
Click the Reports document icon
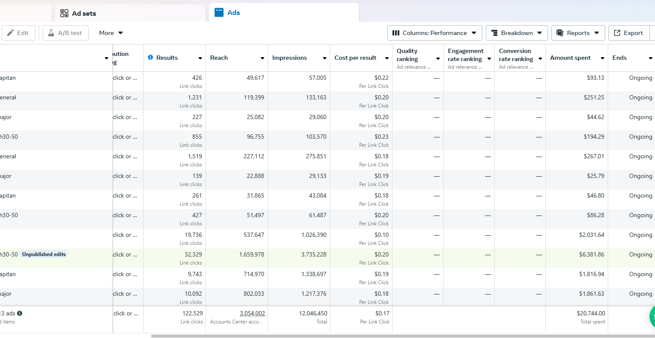(x=560, y=33)
